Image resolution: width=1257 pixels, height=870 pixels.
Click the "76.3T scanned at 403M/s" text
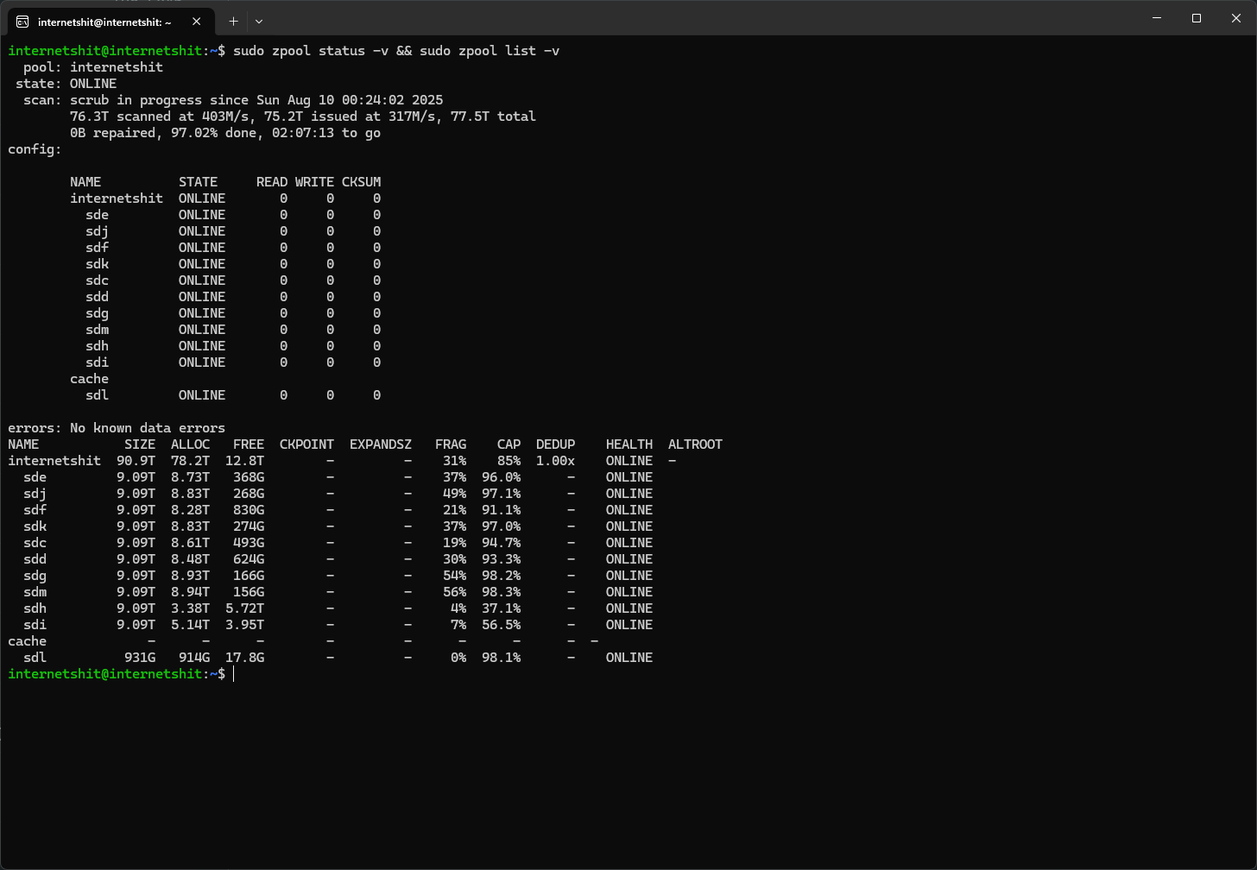pos(159,117)
